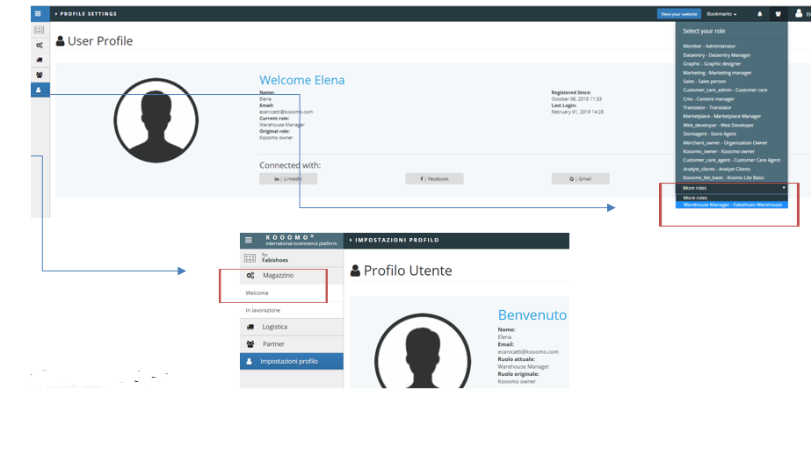Choose the Member - Administrator role
The height and width of the screenshot is (455, 811).
(x=708, y=46)
